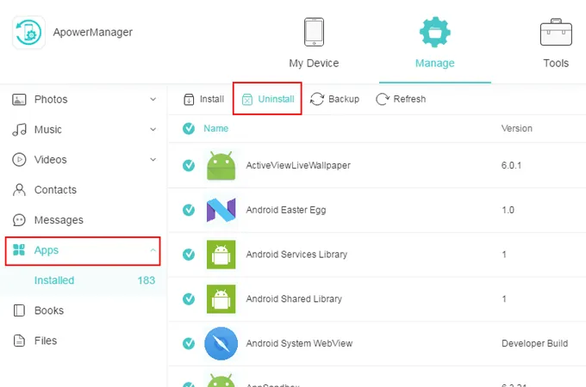The width and height of the screenshot is (586, 387).
Task: Click the ActiveViewLiveWallpaper app name
Action: pyautogui.click(x=298, y=165)
